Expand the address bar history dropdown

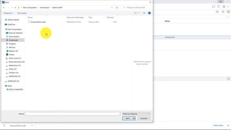pyautogui.click(x=112, y=8)
